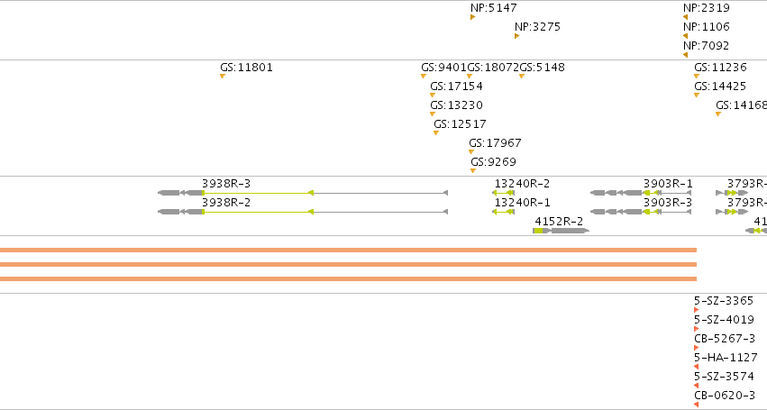
Task: Select the 5-SZ-3365 insertion label
Action: (724, 301)
